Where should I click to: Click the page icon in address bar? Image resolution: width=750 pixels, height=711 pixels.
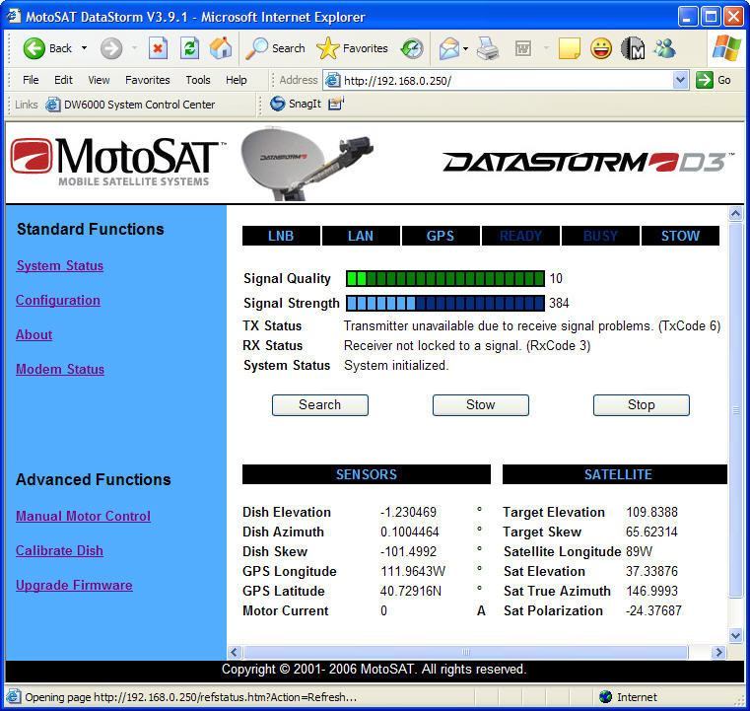[x=333, y=80]
